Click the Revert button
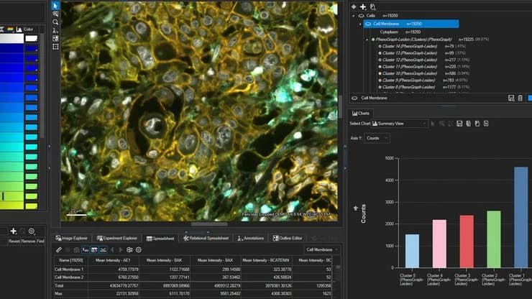 pos(14,241)
